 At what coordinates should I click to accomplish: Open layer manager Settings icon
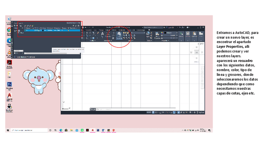coord(78,25)
